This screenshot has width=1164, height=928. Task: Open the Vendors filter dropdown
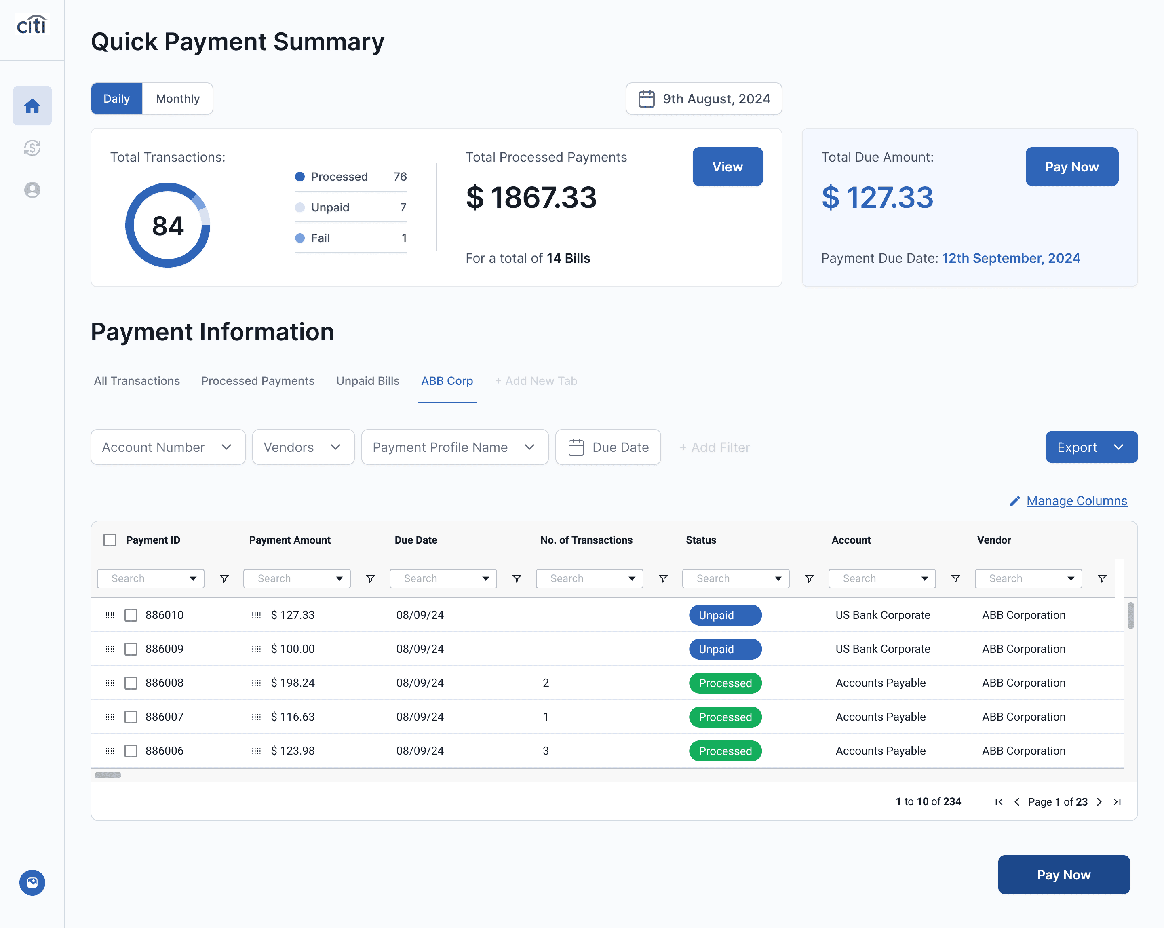(x=303, y=447)
